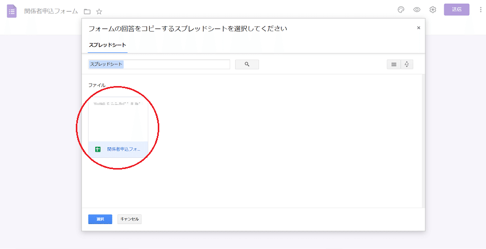
Task: Click the purple 送信 button
Action: pos(456,10)
